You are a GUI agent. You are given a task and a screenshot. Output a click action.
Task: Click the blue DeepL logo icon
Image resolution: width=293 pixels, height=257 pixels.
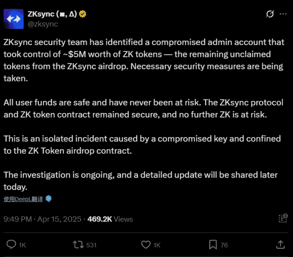[x=49, y=199]
